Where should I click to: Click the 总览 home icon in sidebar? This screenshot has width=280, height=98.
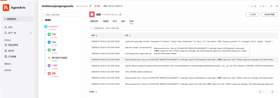coord(6,27)
